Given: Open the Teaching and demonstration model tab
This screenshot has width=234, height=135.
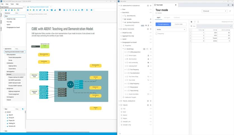Looking at the screenshot, I should [39, 7].
